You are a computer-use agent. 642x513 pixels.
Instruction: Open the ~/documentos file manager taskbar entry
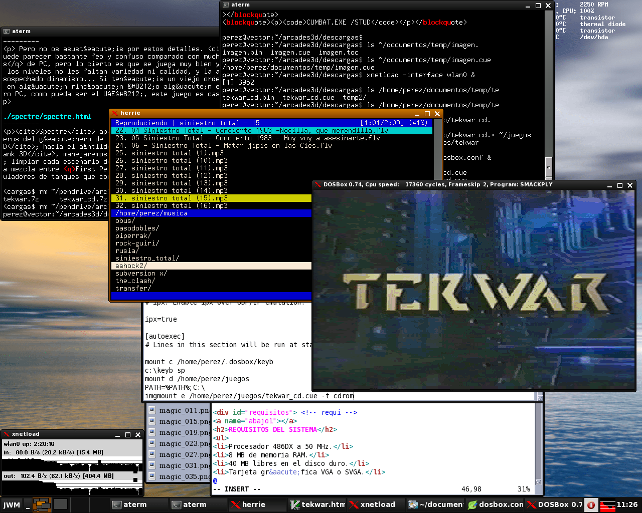coord(436,504)
